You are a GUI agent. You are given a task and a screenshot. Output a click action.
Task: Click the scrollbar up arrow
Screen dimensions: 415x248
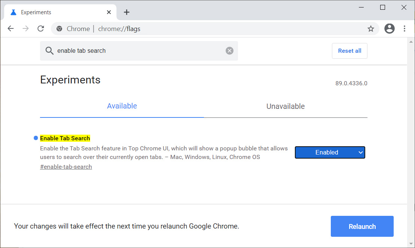(411, 42)
